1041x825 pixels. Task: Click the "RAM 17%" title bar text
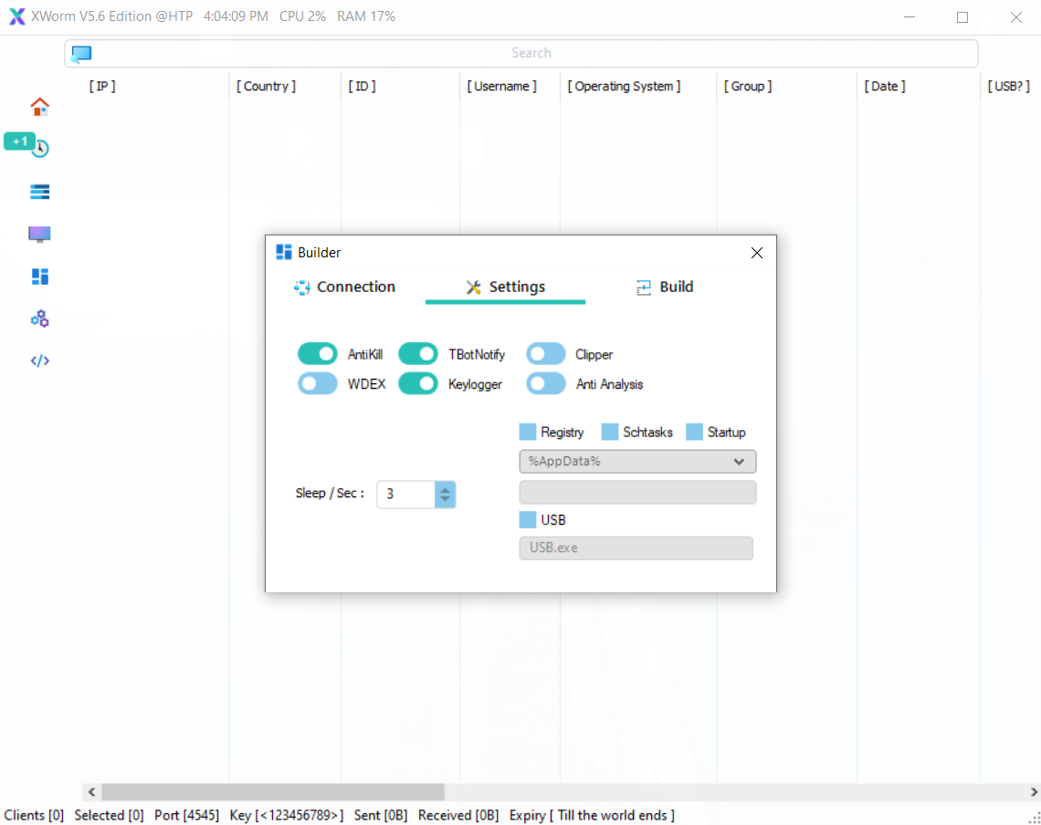coord(366,16)
